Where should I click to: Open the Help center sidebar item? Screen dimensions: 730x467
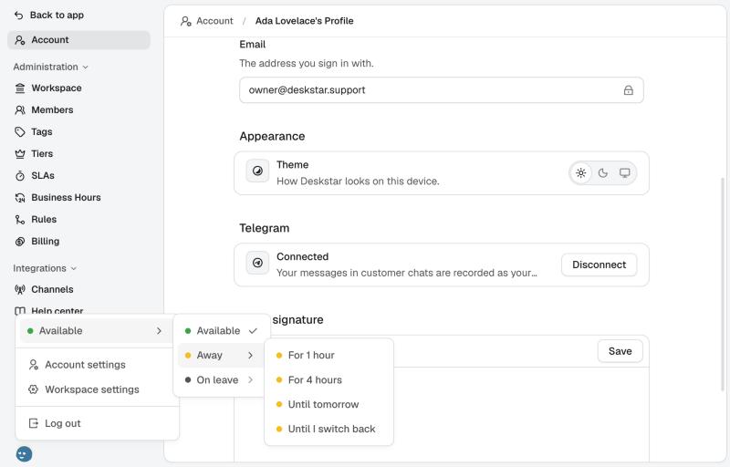click(78, 310)
